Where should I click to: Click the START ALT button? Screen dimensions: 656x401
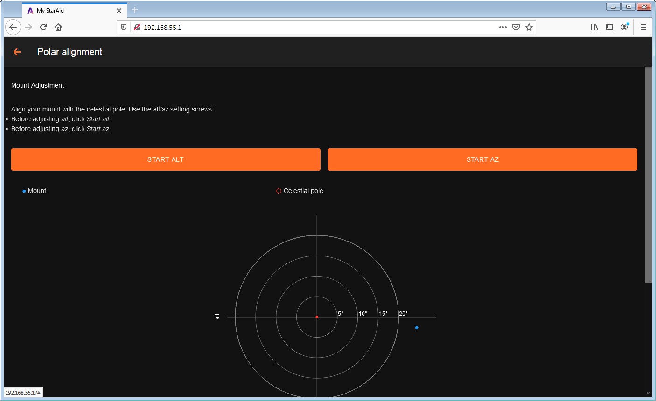[166, 159]
